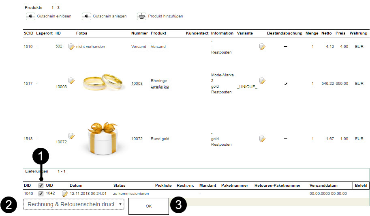Uncheck the checkbox for delivery 1040

pyautogui.click(x=41, y=194)
